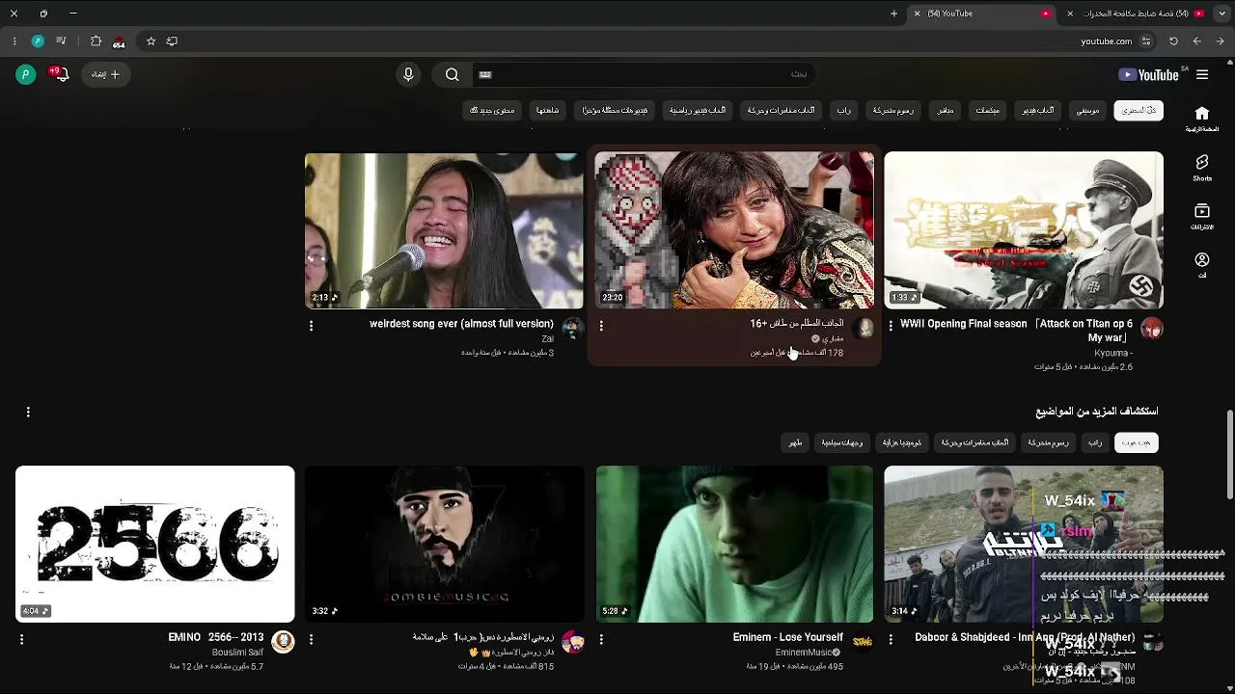Bookmark this page with the star icon
Viewport: 1235px width, 694px height.
click(151, 41)
